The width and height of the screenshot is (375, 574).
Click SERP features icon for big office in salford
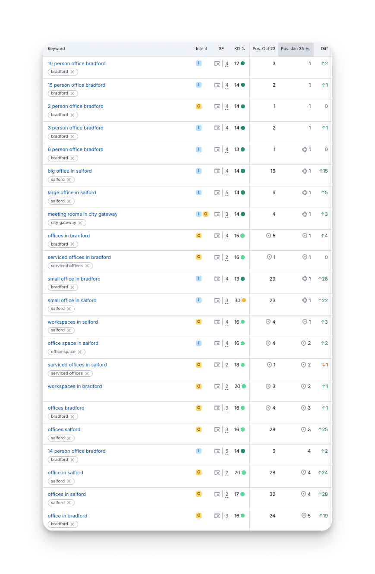(217, 171)
